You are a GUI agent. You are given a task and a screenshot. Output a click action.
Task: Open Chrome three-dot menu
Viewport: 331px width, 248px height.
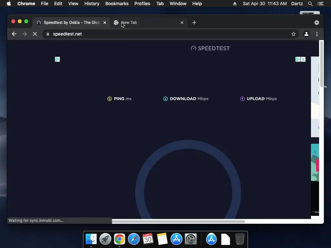317,34
